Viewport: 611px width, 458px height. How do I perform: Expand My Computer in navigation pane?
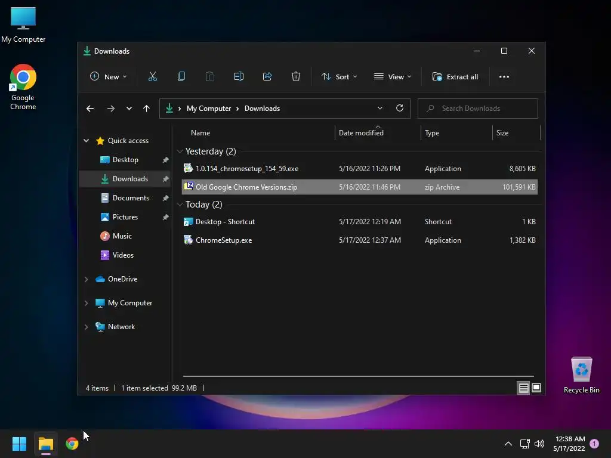pyautogui.click(x=86, y=303)
